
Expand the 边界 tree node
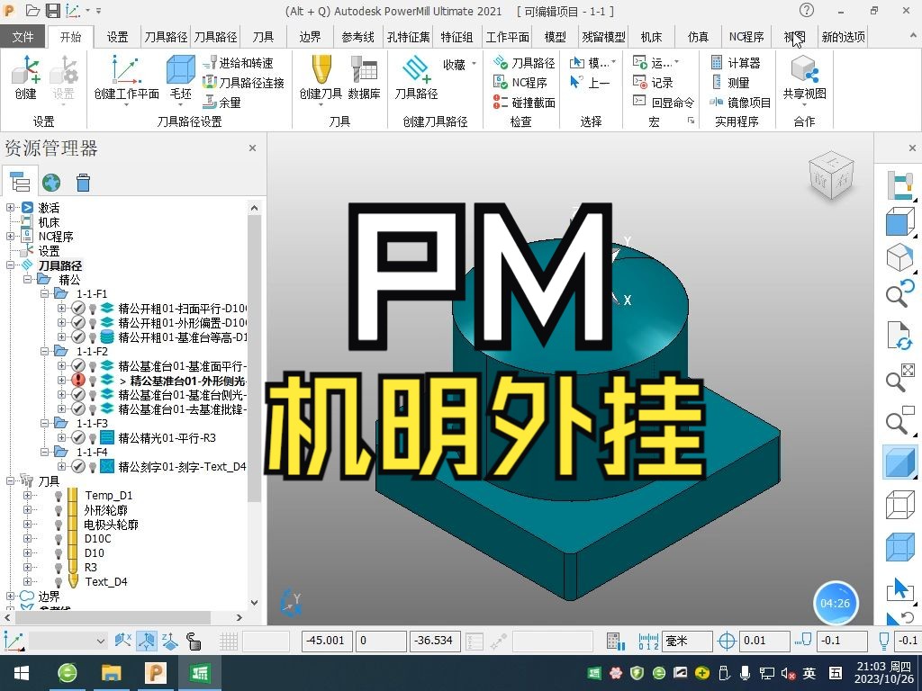[10, 596]
